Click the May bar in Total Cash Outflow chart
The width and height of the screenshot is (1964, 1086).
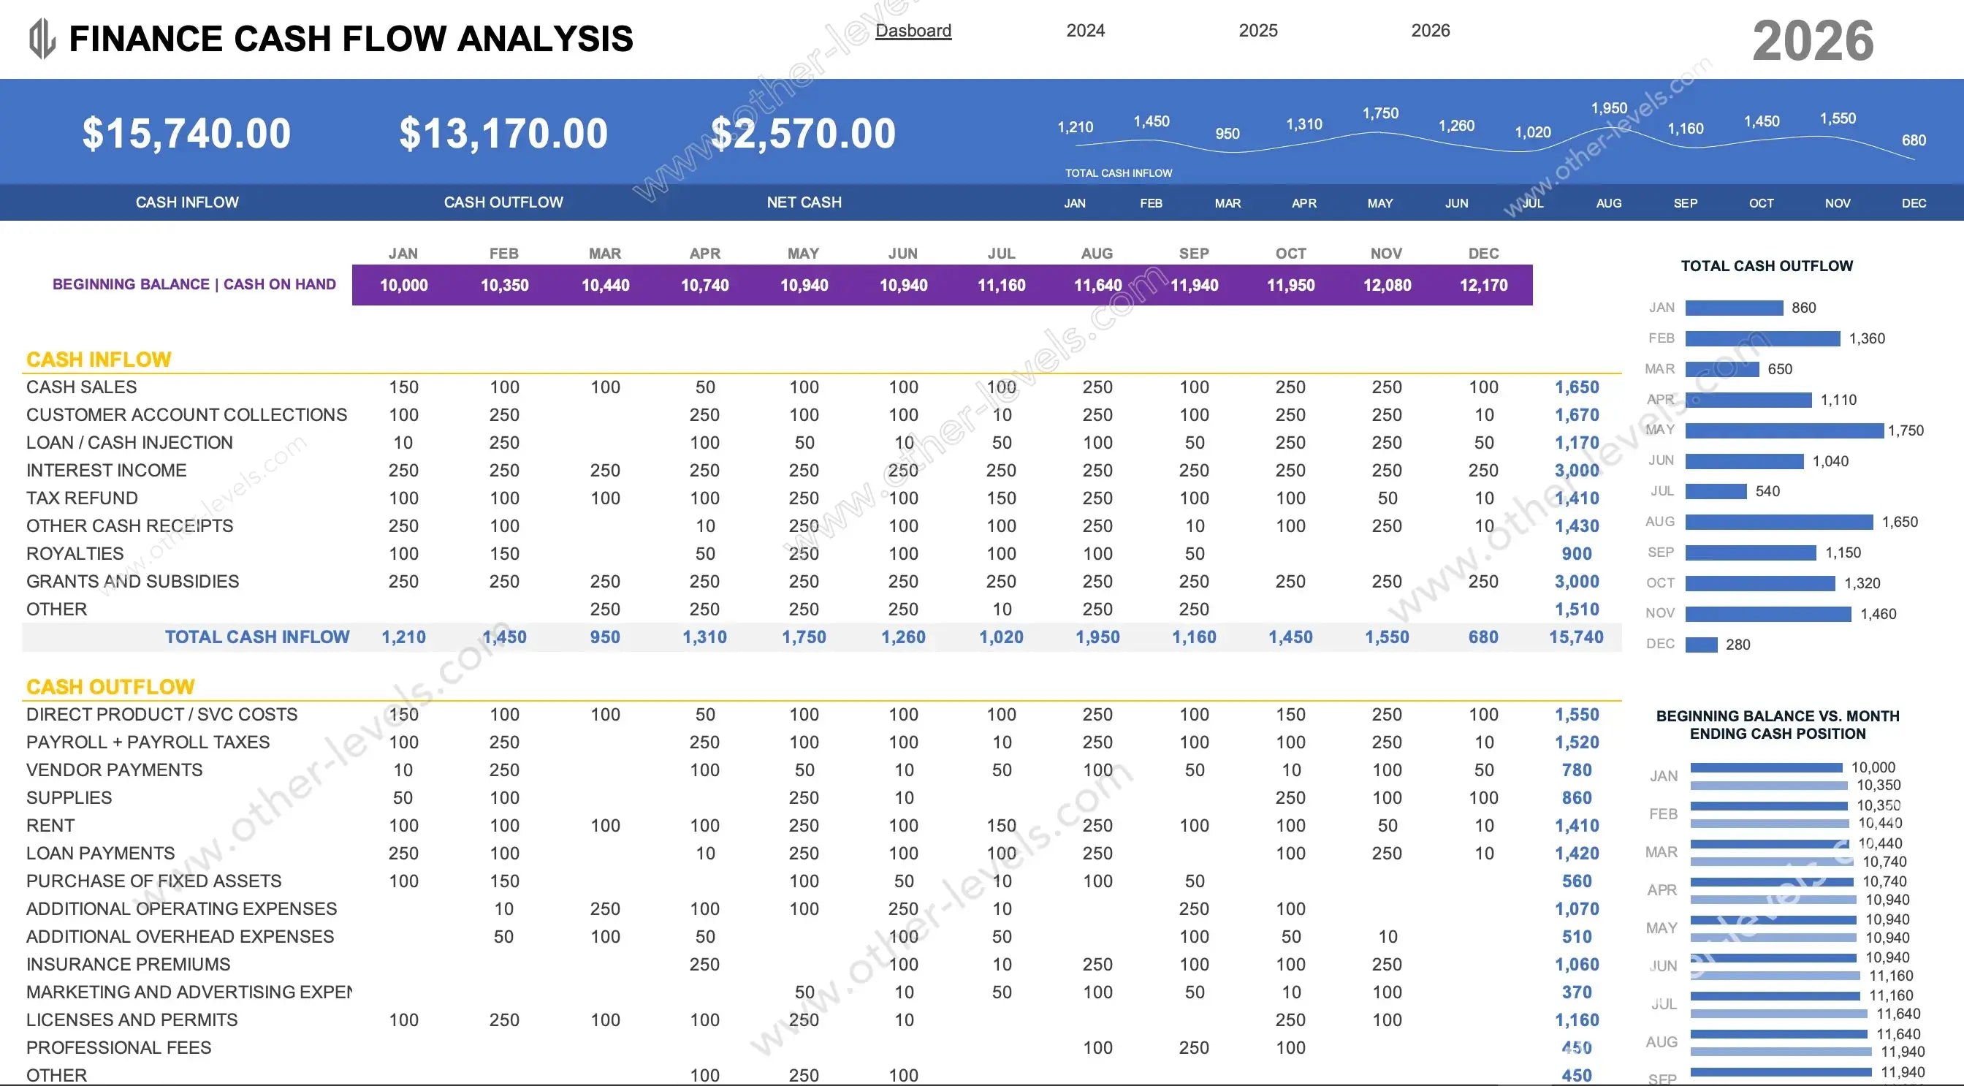pyautogui.click(x=1784, y=431)
